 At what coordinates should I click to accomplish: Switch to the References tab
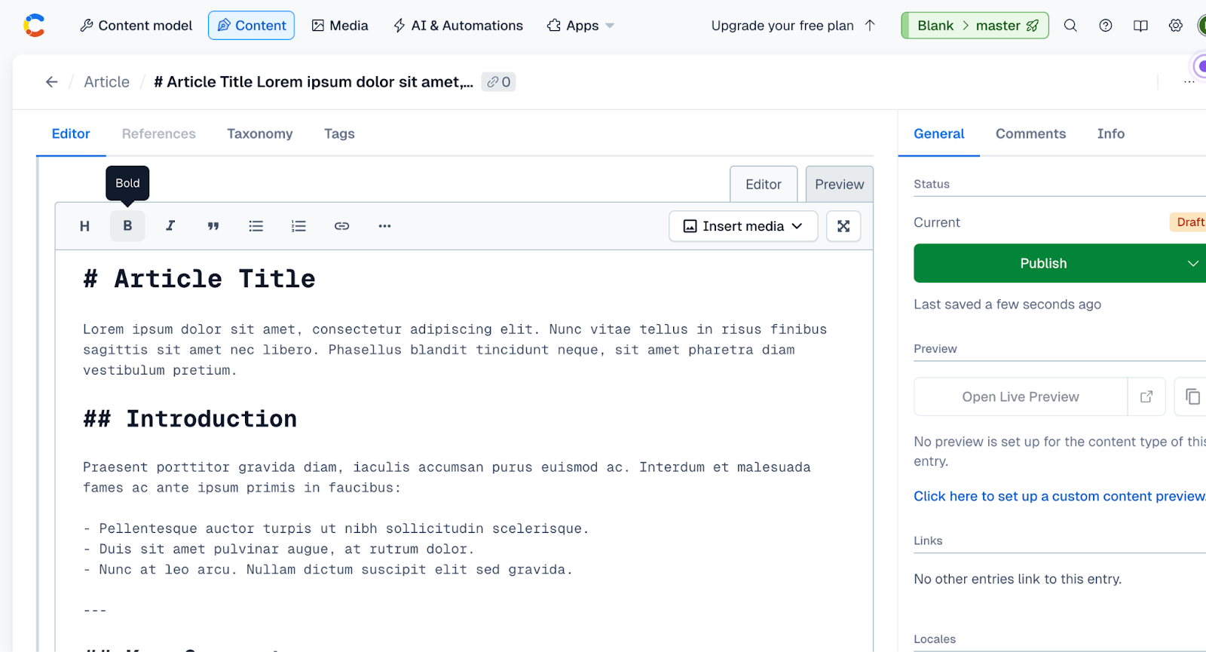159,133
